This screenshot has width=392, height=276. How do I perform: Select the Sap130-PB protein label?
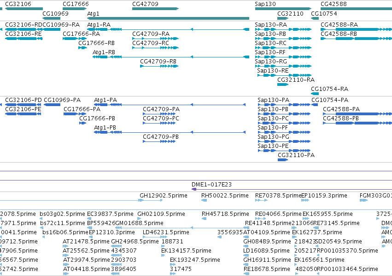[273, 109]
